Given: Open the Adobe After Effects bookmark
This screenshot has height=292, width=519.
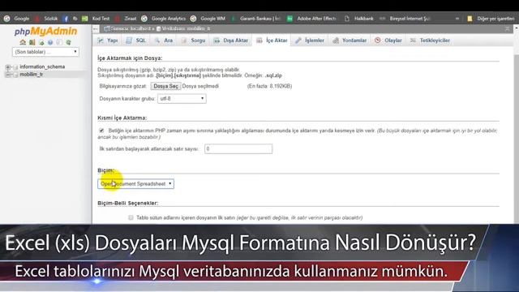Looking at the screenshot, I should pos(311,19).
